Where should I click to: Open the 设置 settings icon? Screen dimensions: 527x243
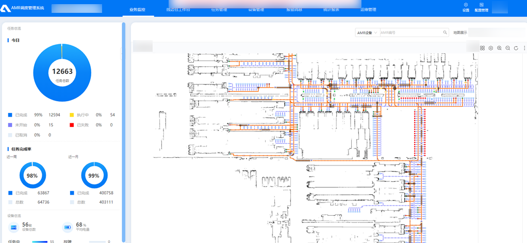tap(466, 7)
